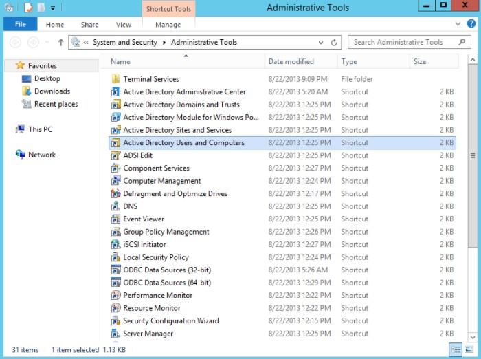Expand the ribbon with the chevron

(x=458, y=23)
